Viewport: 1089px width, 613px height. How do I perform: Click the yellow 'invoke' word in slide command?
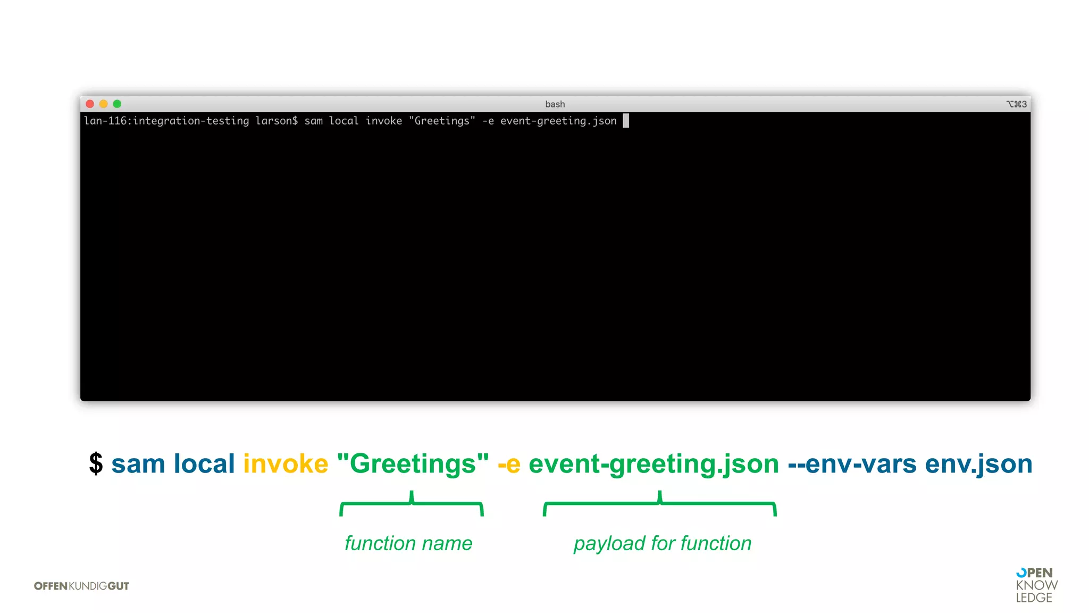(x=286, y=463)
